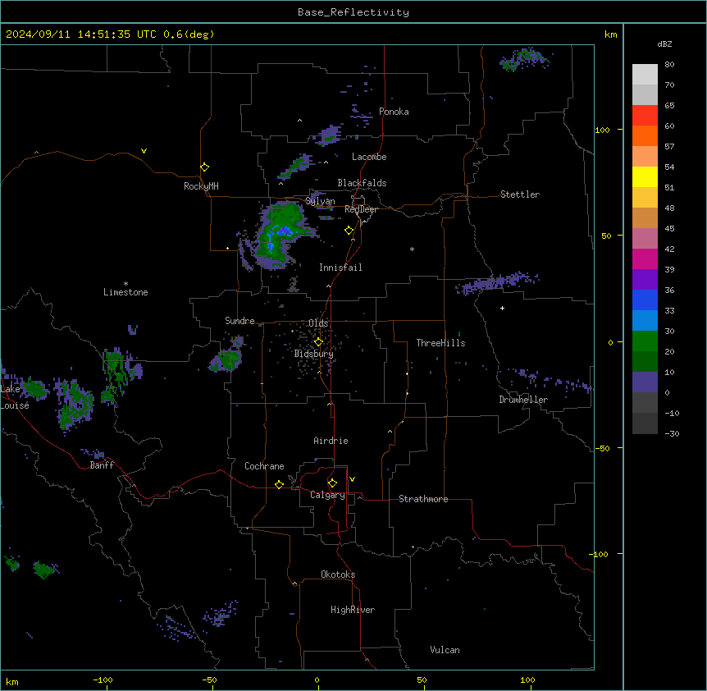This screenshot has height=691, width=707.
Task: Click the yellow diamond marker southeast of RedDeer
Action: (349, 231)
